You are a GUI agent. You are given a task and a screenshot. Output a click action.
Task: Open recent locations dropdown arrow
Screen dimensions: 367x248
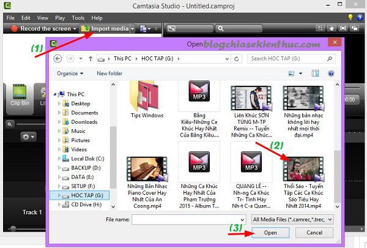click(x=81, y=59)
